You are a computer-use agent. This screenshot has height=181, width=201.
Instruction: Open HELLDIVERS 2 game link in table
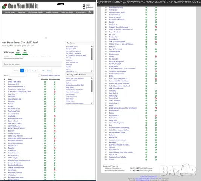(x=13, y=146)
